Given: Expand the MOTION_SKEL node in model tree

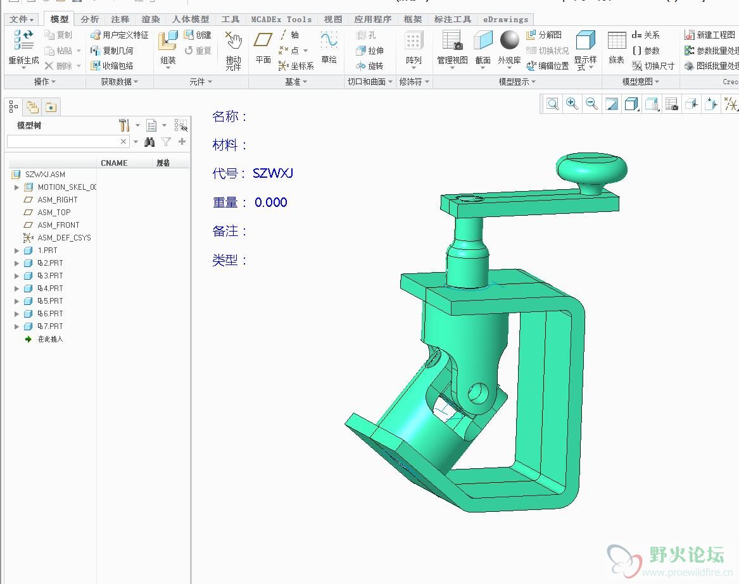Looking at the screenshot, I should (x=16, y=187).
